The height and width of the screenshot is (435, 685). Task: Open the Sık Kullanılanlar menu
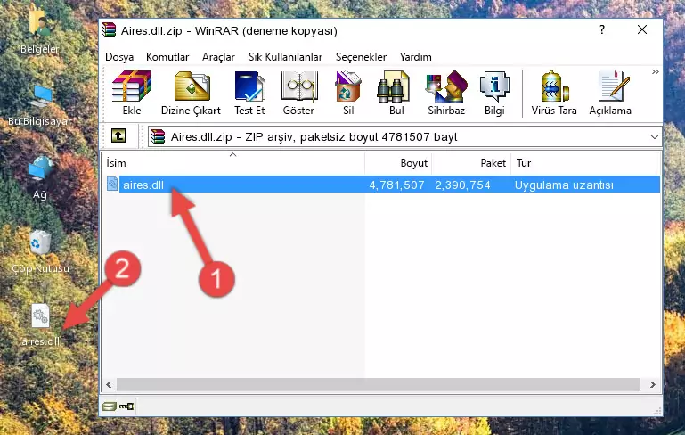coord(285,57)
